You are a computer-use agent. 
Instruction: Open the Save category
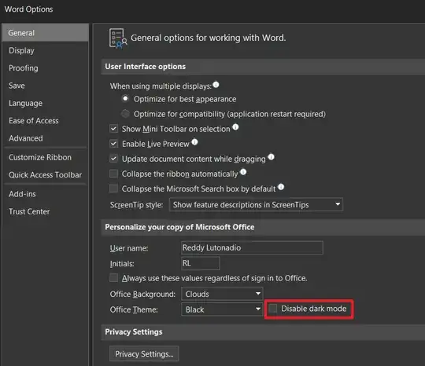point(46,86)
